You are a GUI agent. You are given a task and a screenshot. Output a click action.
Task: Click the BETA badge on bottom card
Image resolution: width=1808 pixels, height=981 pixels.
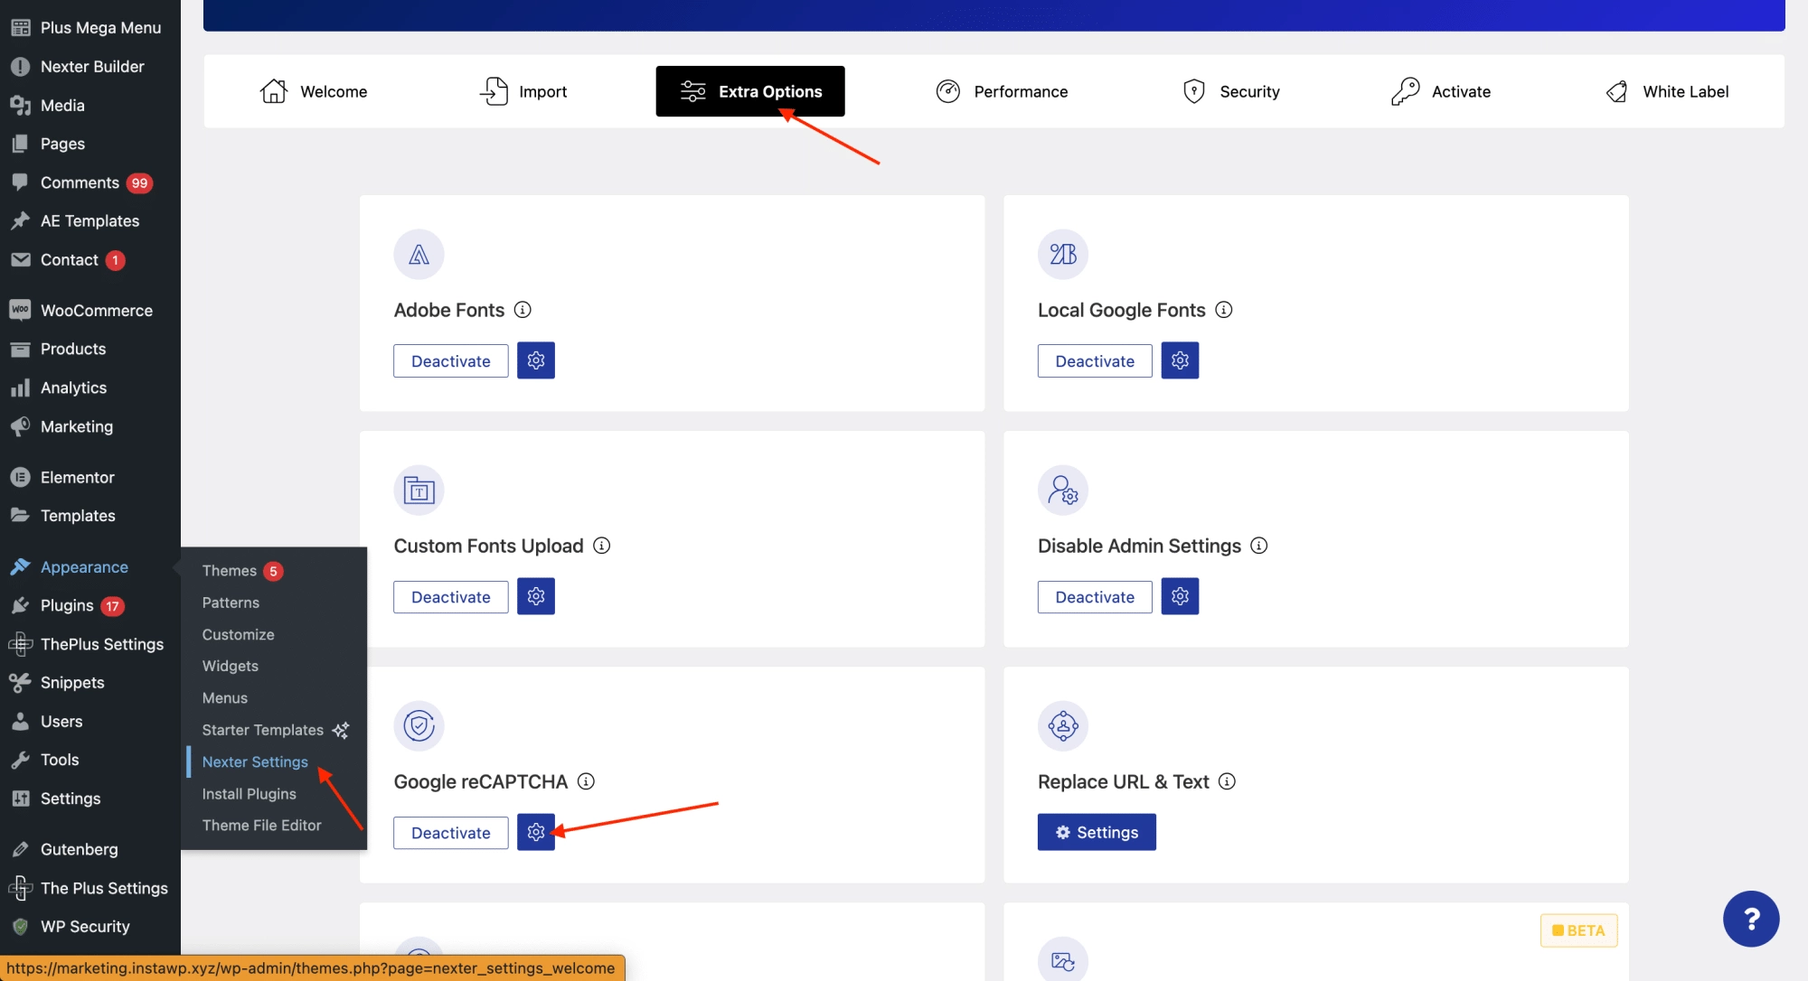[1578, 930]
